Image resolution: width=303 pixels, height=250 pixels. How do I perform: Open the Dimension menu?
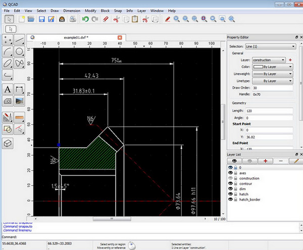[x=71, y=11]
